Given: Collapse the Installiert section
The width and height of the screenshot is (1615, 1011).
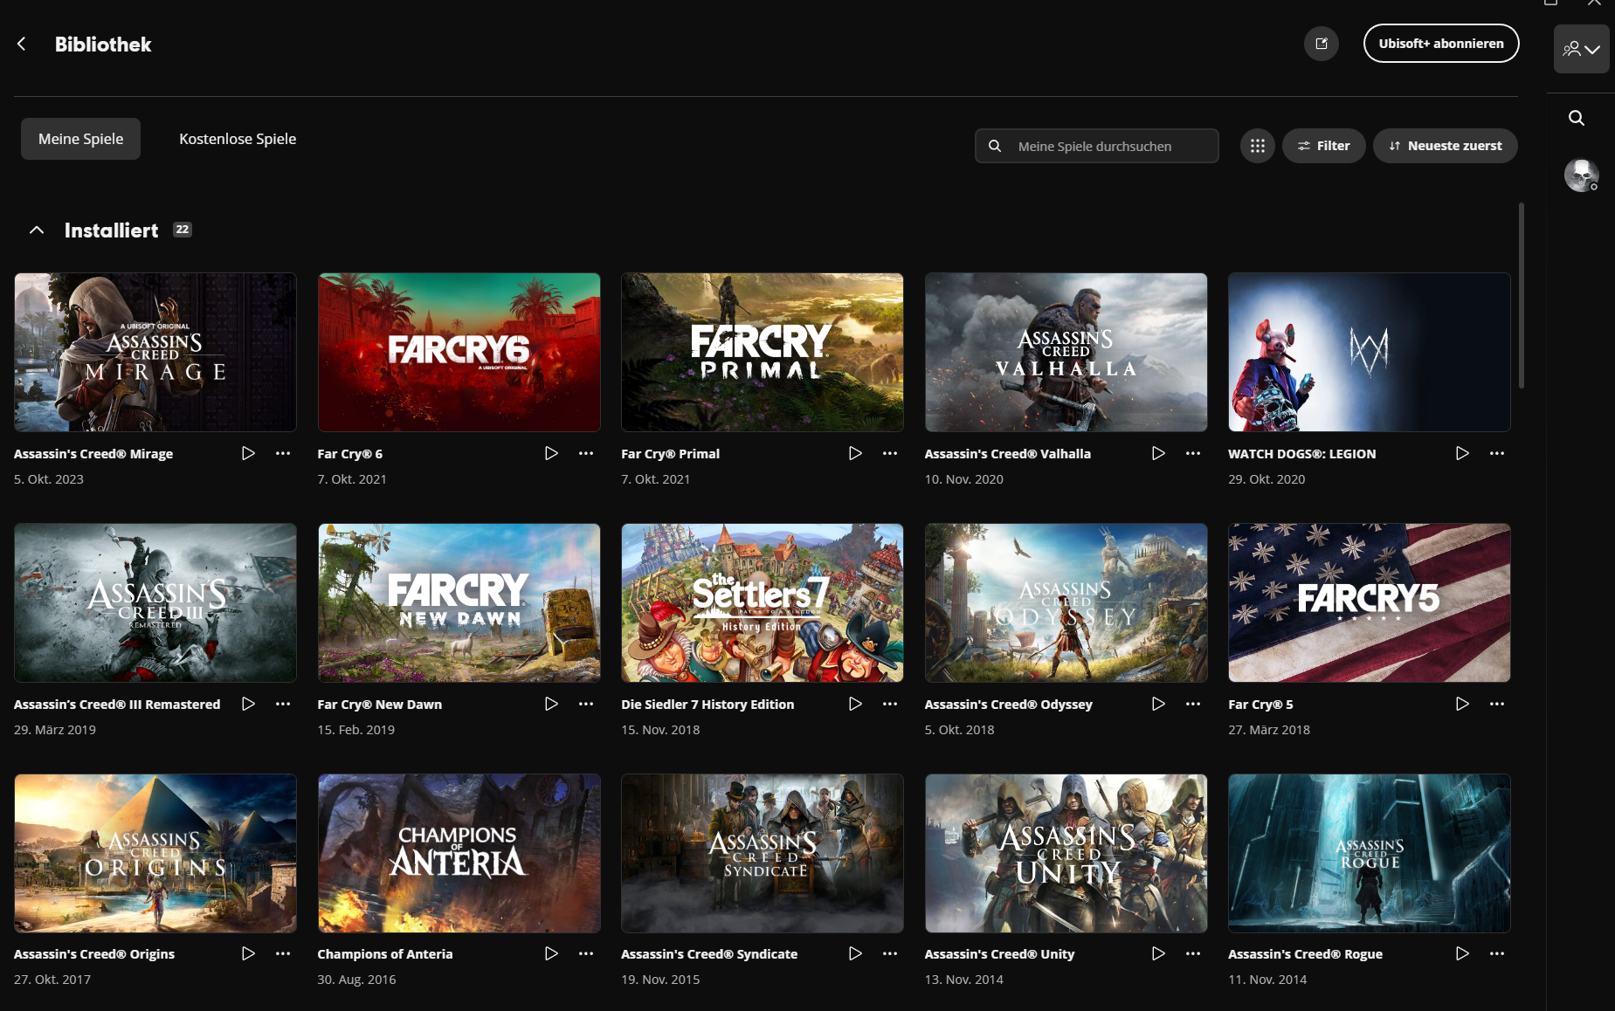Looking at the screenshot, I should tap(37, 230).
